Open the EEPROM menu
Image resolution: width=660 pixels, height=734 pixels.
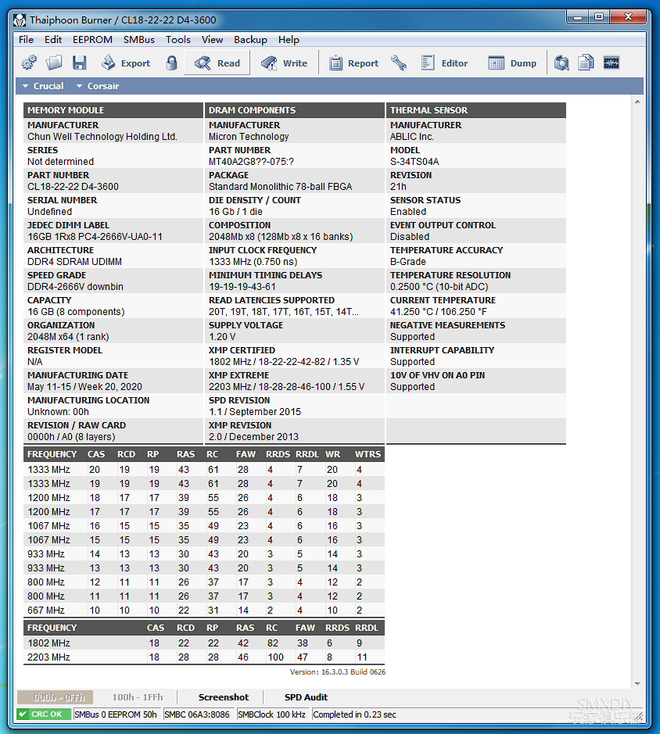click(92, 40)
